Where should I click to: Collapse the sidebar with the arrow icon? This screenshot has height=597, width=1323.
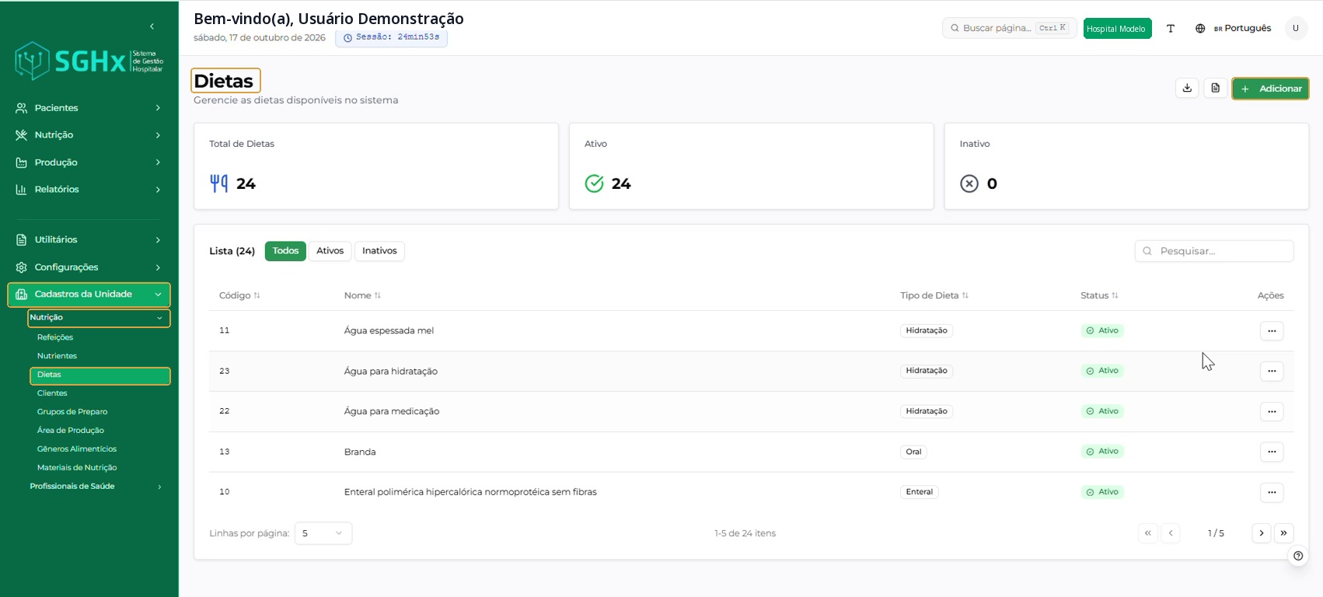152,26
